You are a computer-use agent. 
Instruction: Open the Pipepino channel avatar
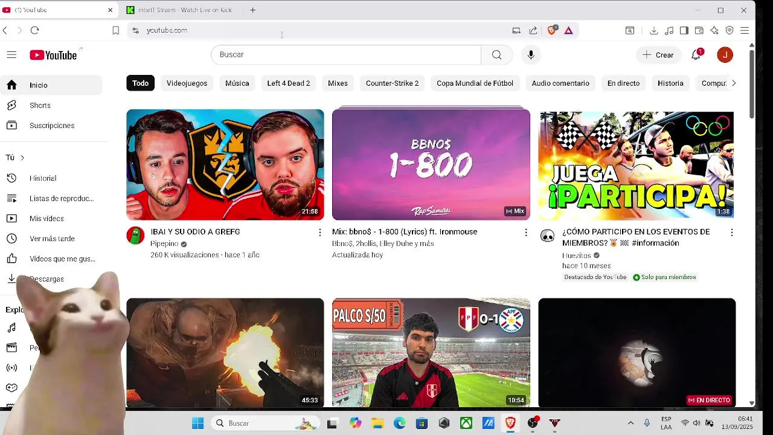coord(135,236)
